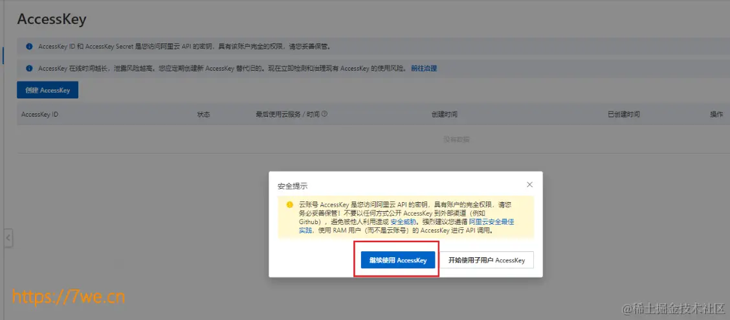Click info icon beside AccessKey 在线时间越长 notice

tap(29, 69)
